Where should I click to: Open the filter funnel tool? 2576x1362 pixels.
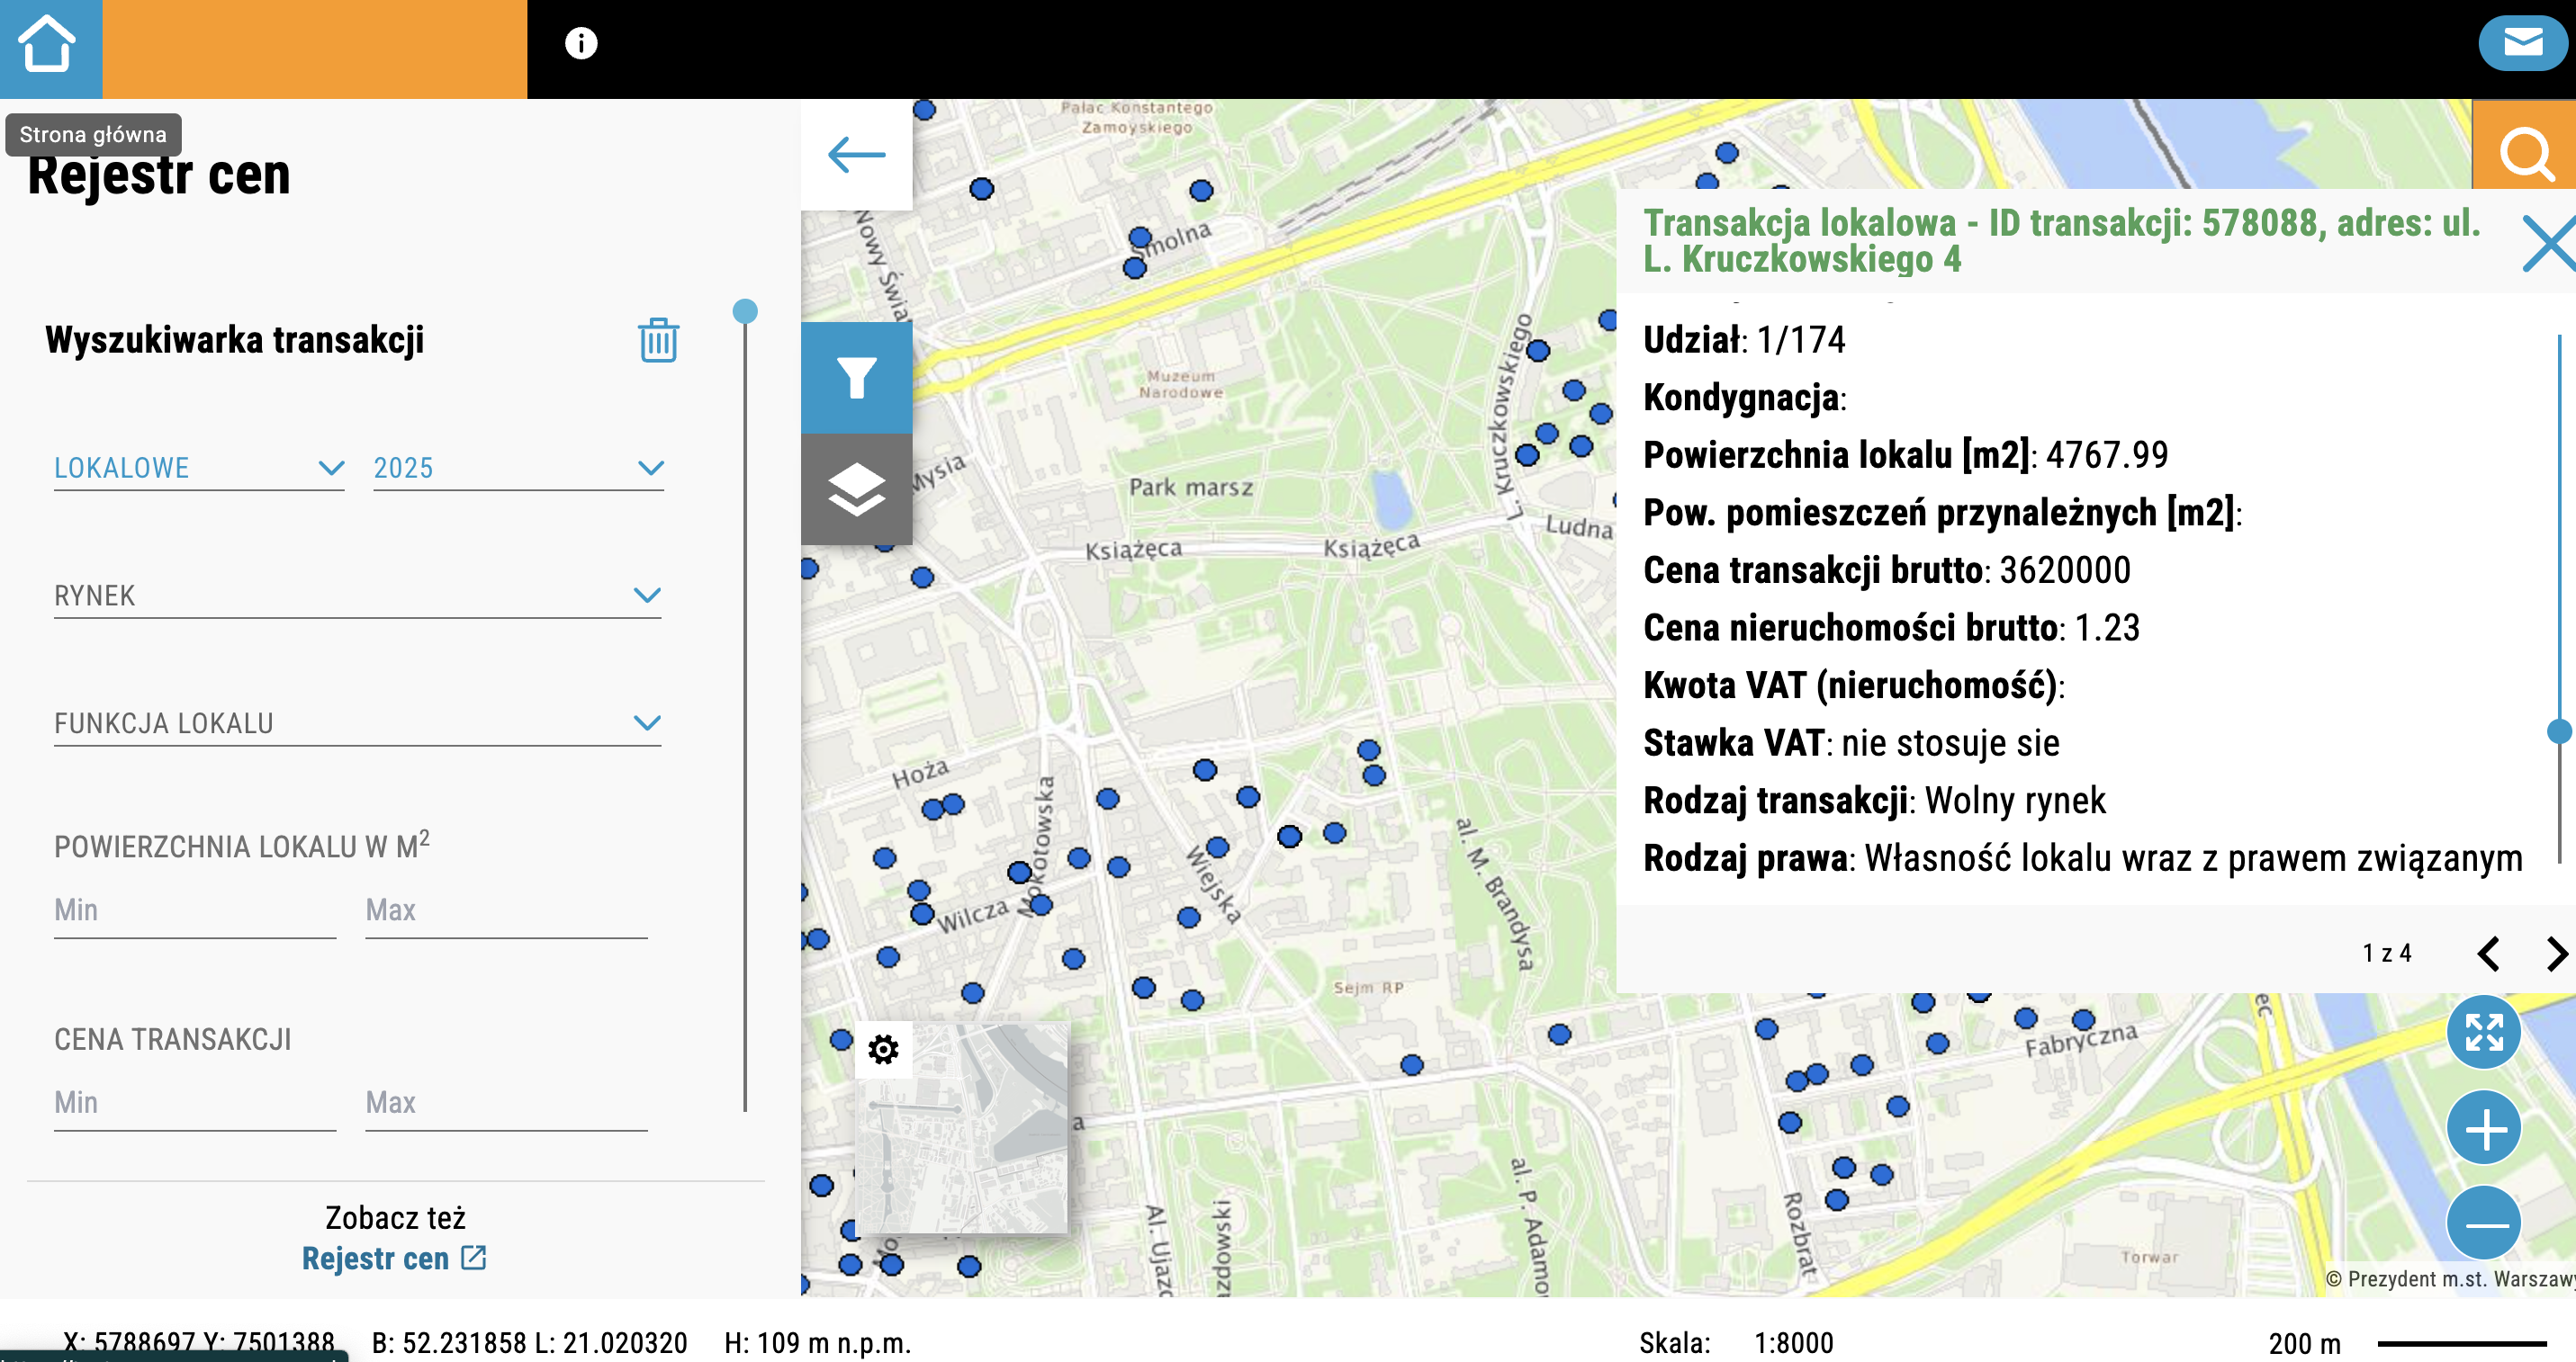coord(856,378)
